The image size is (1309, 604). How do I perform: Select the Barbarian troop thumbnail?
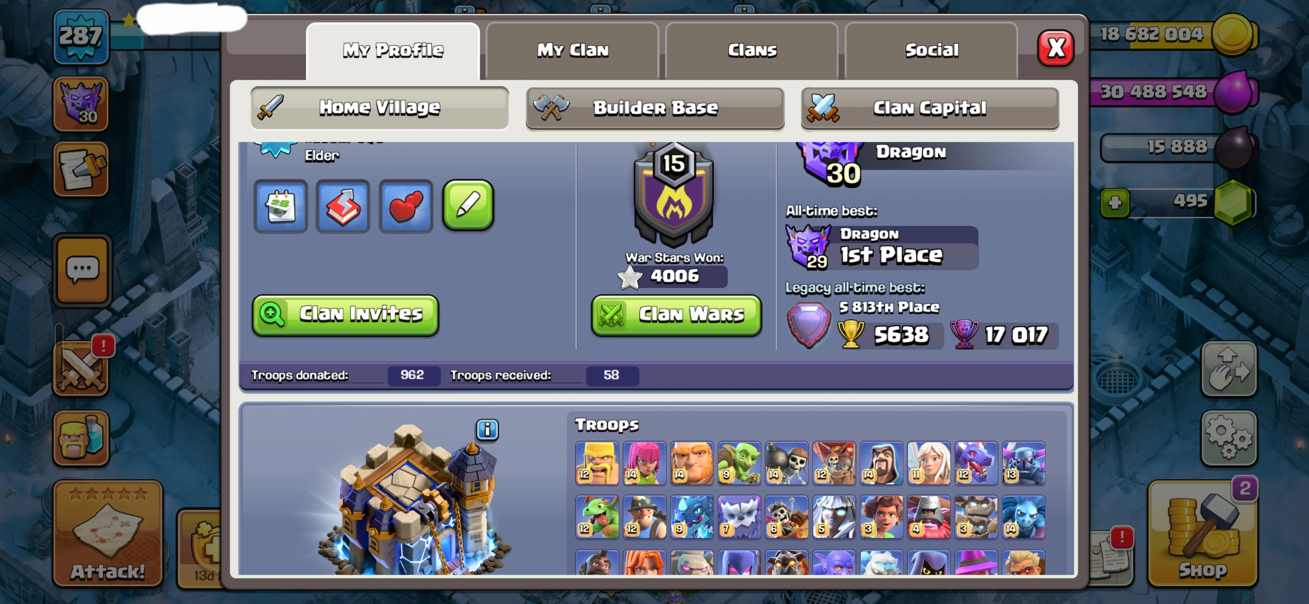click(597, 463)
